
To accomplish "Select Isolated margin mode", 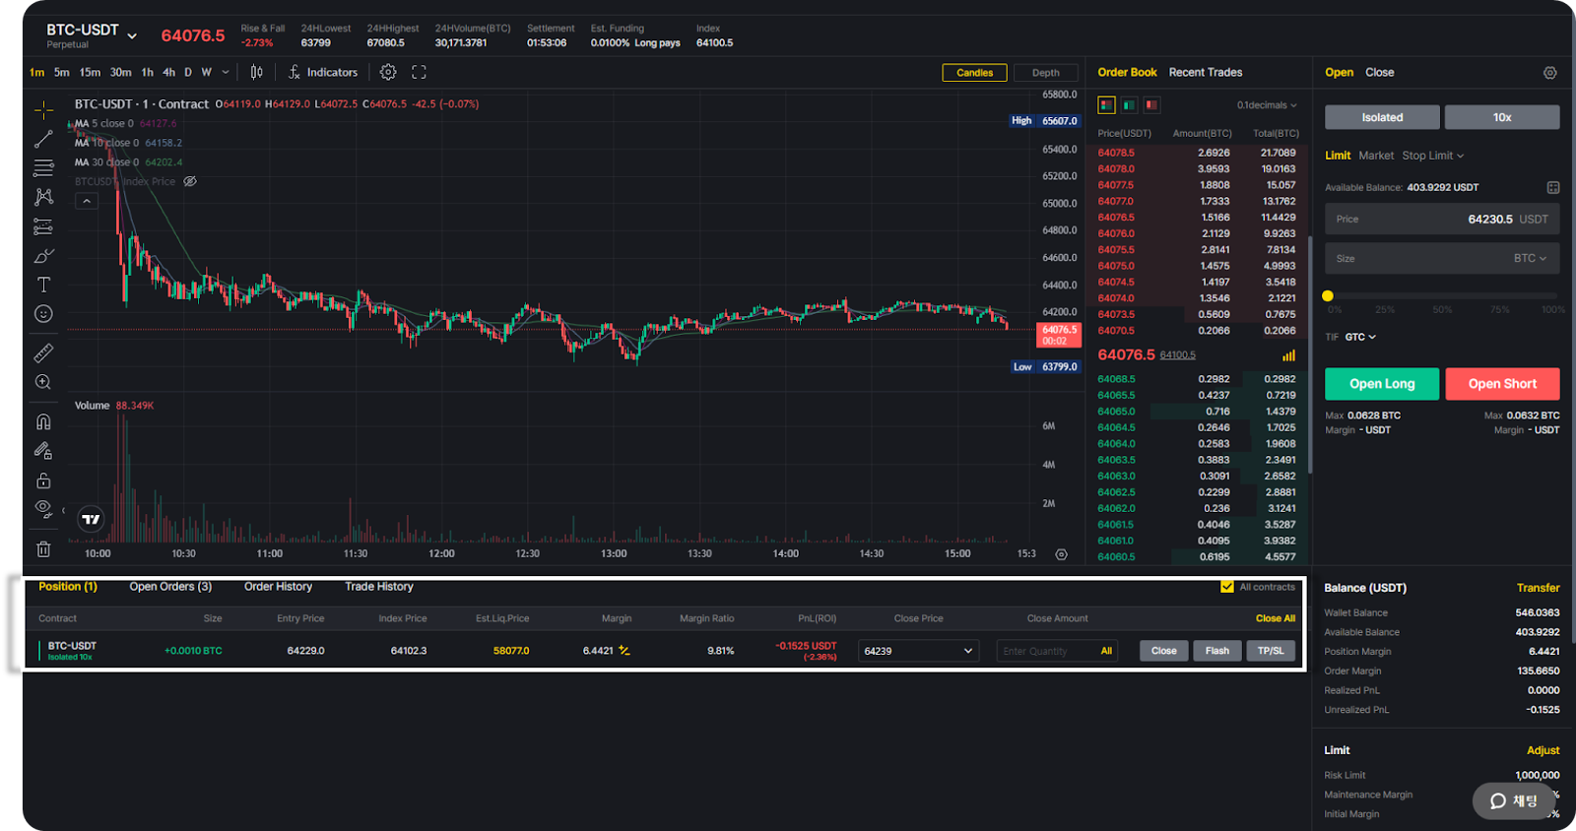I will [1382, 117].
